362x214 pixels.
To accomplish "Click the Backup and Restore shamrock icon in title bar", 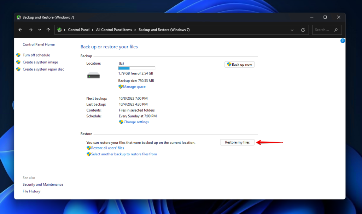I will (x=18, y=17).
